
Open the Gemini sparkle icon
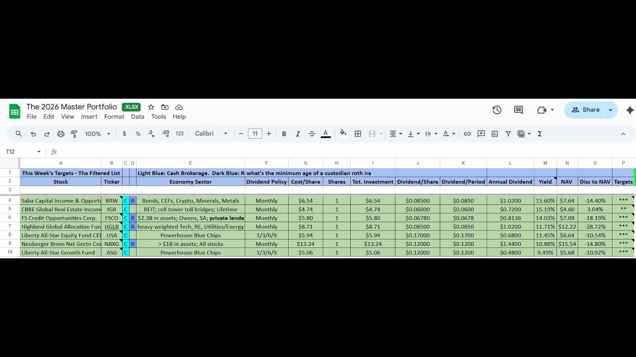[x=630, y=110]
